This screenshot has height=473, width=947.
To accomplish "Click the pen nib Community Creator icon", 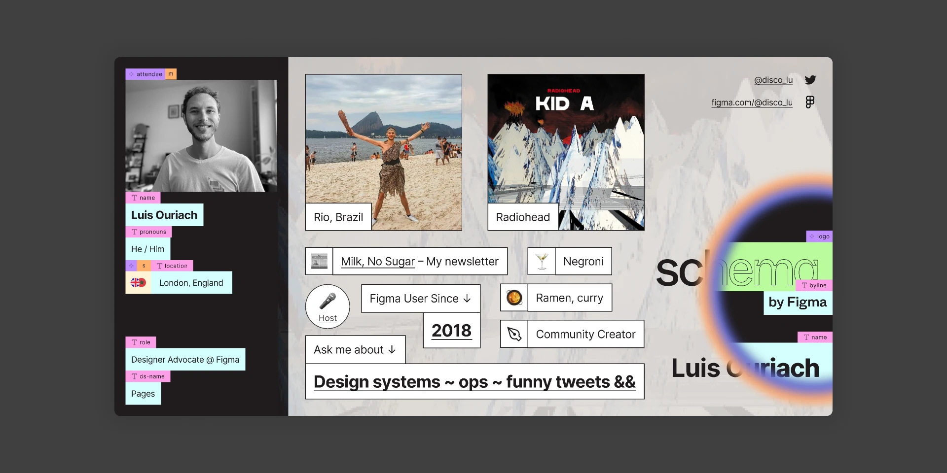I will click(x=514, y=334).
